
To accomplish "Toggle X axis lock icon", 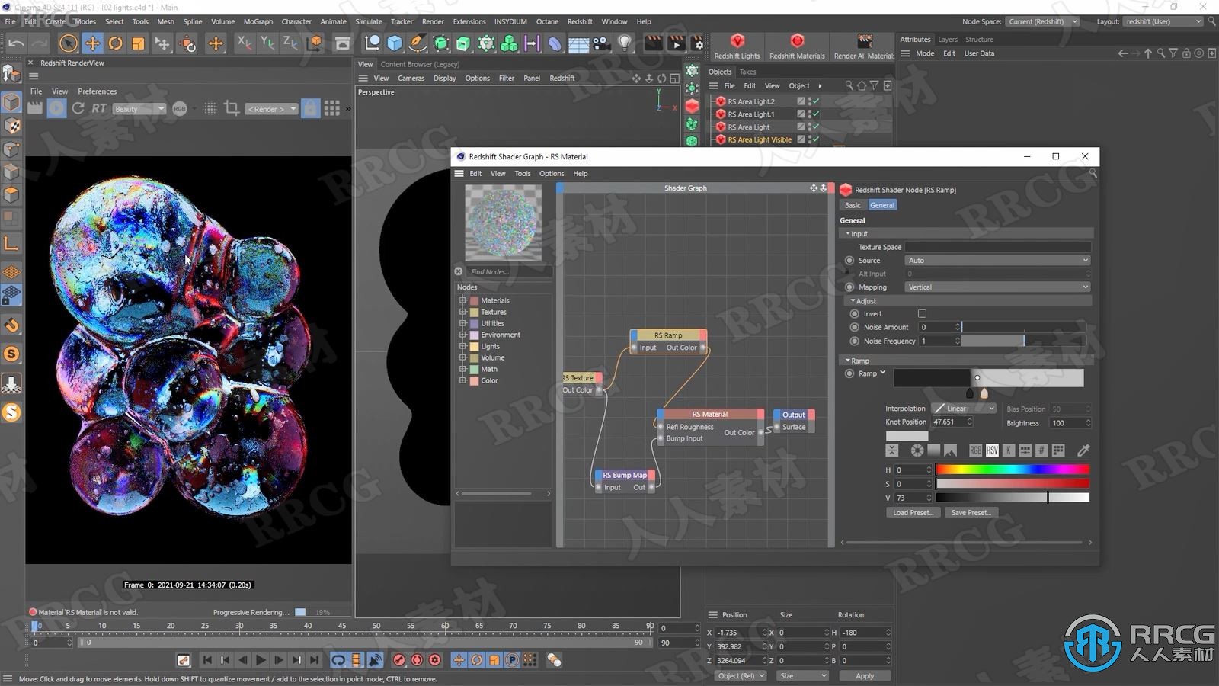I will (244, 43).
